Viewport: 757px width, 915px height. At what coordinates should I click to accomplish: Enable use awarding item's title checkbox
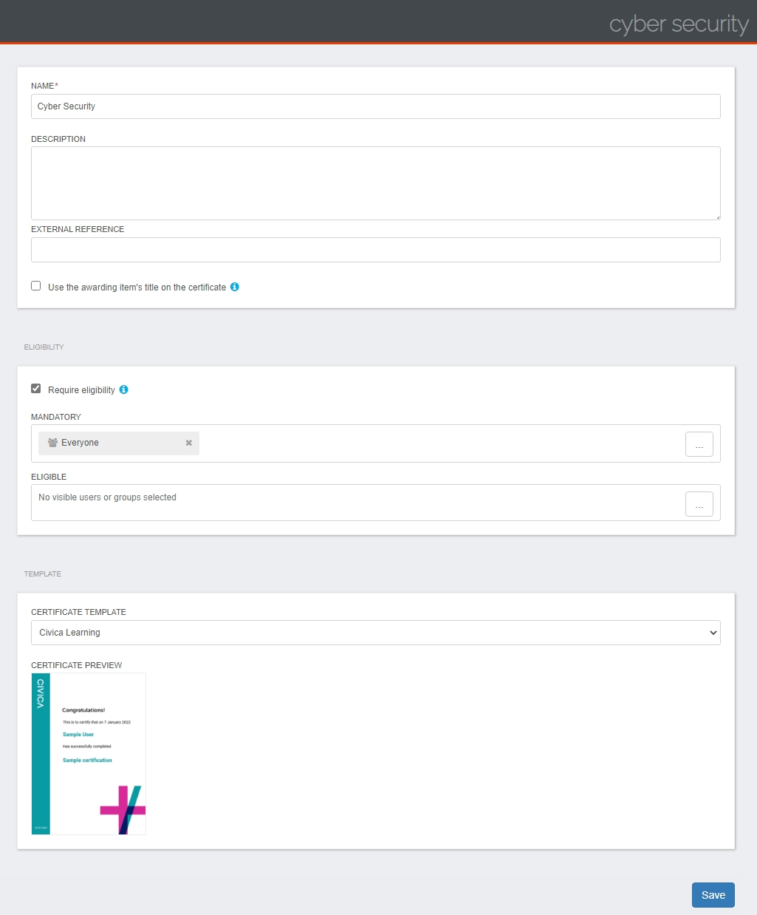[x=35, y=285]
